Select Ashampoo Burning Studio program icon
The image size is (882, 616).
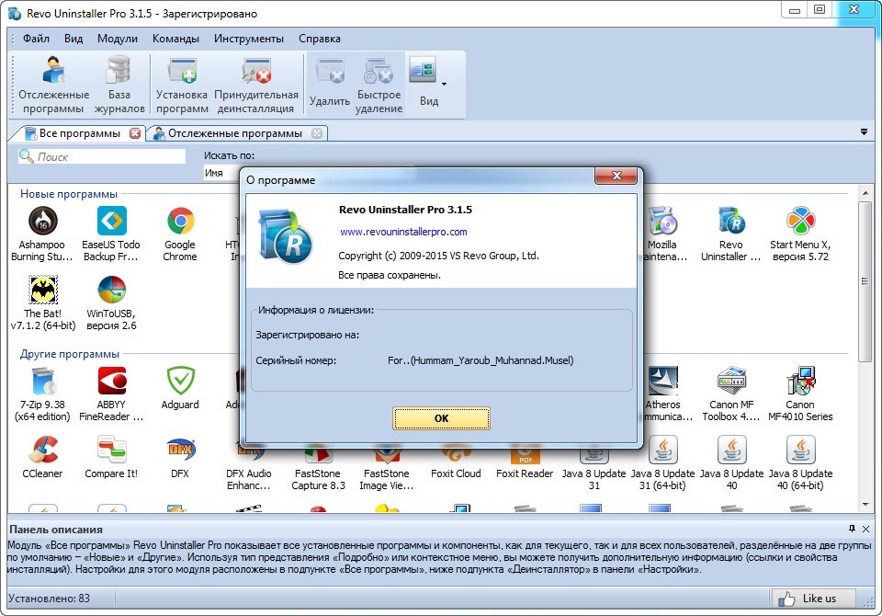[42, 220]
